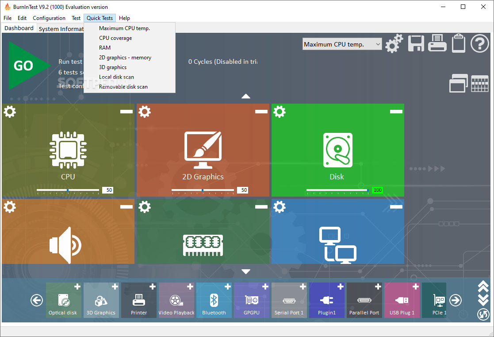Click the GPGPU test tile
Image resolution: width=494 pixels, height=337 pixels.
click(x=251, y=300)
